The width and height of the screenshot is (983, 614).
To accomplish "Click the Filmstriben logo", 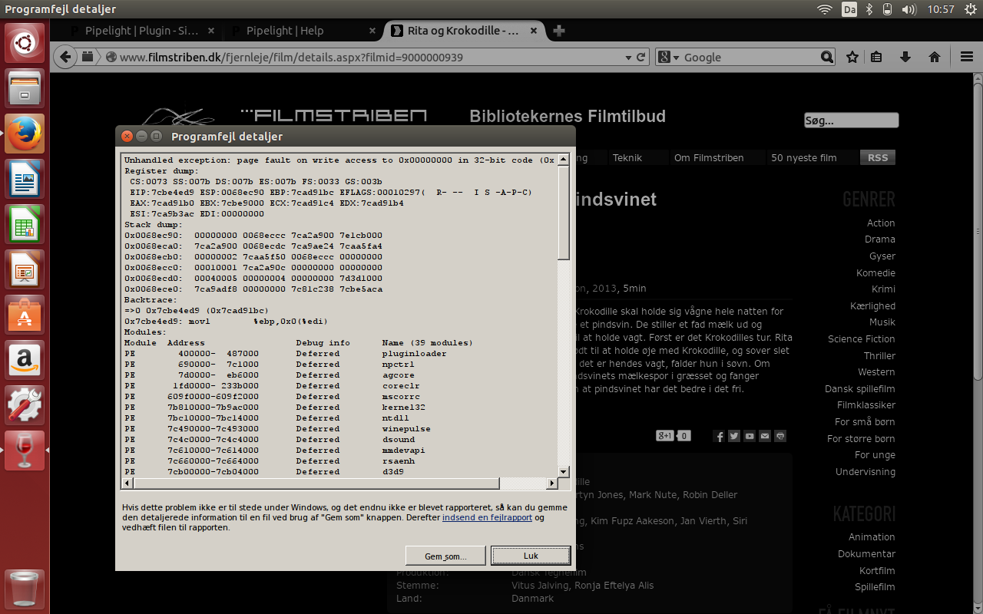I will click(x=333, y=115).
